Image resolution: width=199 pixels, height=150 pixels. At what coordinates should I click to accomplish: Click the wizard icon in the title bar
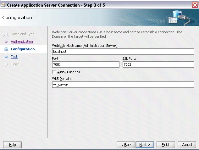(3, 5)
